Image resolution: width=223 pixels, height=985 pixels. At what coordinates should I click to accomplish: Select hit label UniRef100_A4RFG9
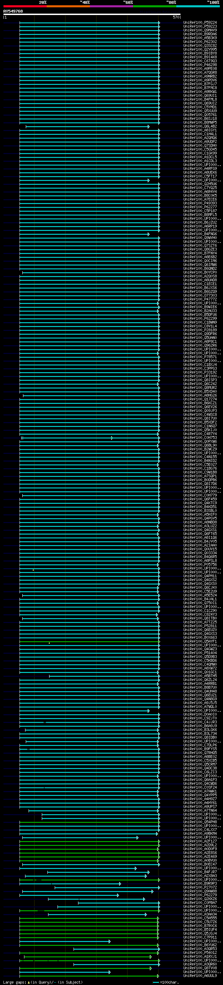[x=200, y=169]
